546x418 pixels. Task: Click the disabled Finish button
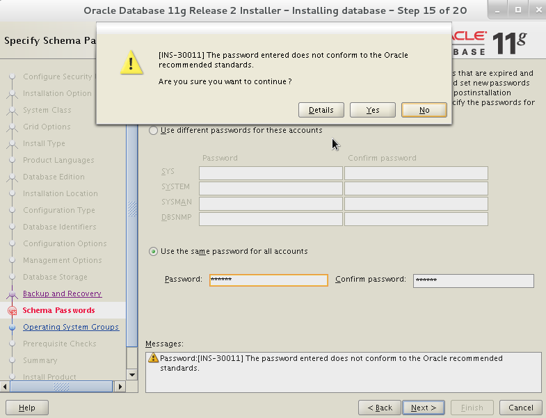(x=472, y=408)
